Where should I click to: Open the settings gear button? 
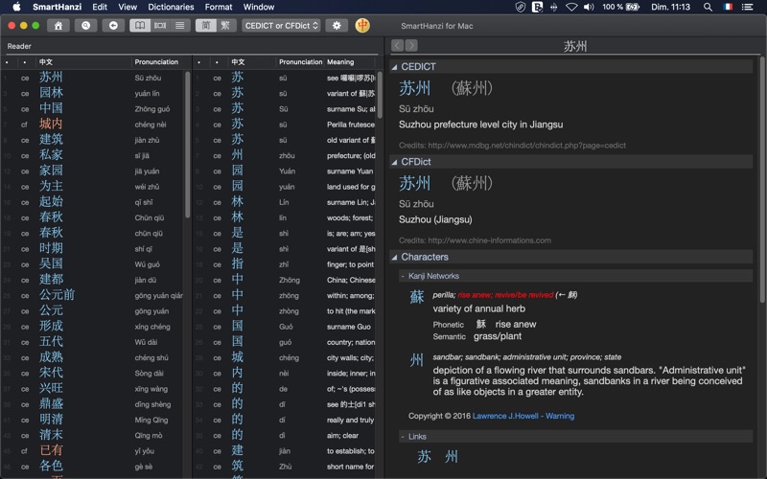[x=337, y=26]
